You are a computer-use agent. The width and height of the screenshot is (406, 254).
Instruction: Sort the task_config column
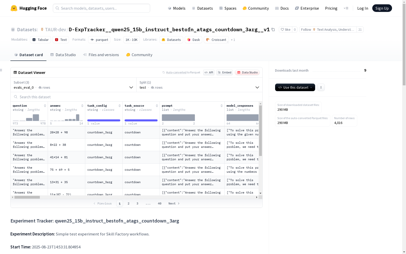(120, 106)
